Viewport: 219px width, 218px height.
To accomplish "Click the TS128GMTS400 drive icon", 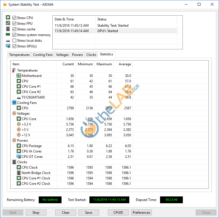I will point(19,98).
